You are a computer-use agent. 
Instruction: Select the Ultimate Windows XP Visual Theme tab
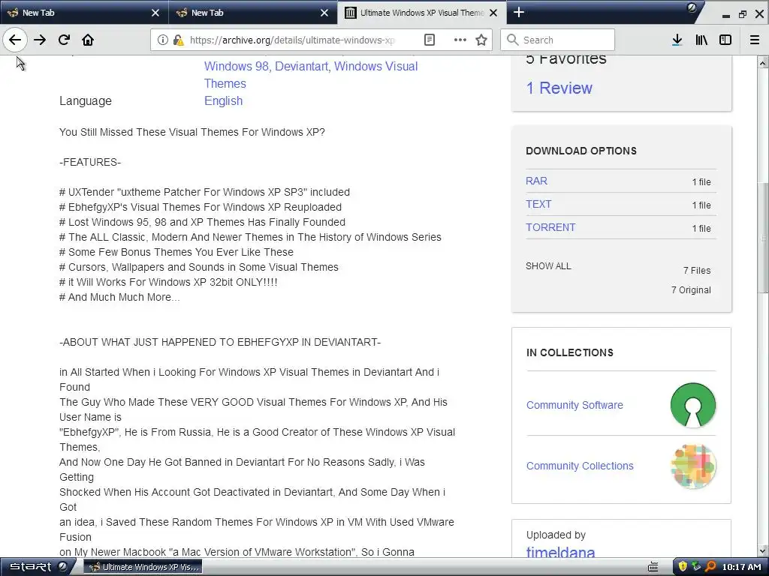point(422,13)
